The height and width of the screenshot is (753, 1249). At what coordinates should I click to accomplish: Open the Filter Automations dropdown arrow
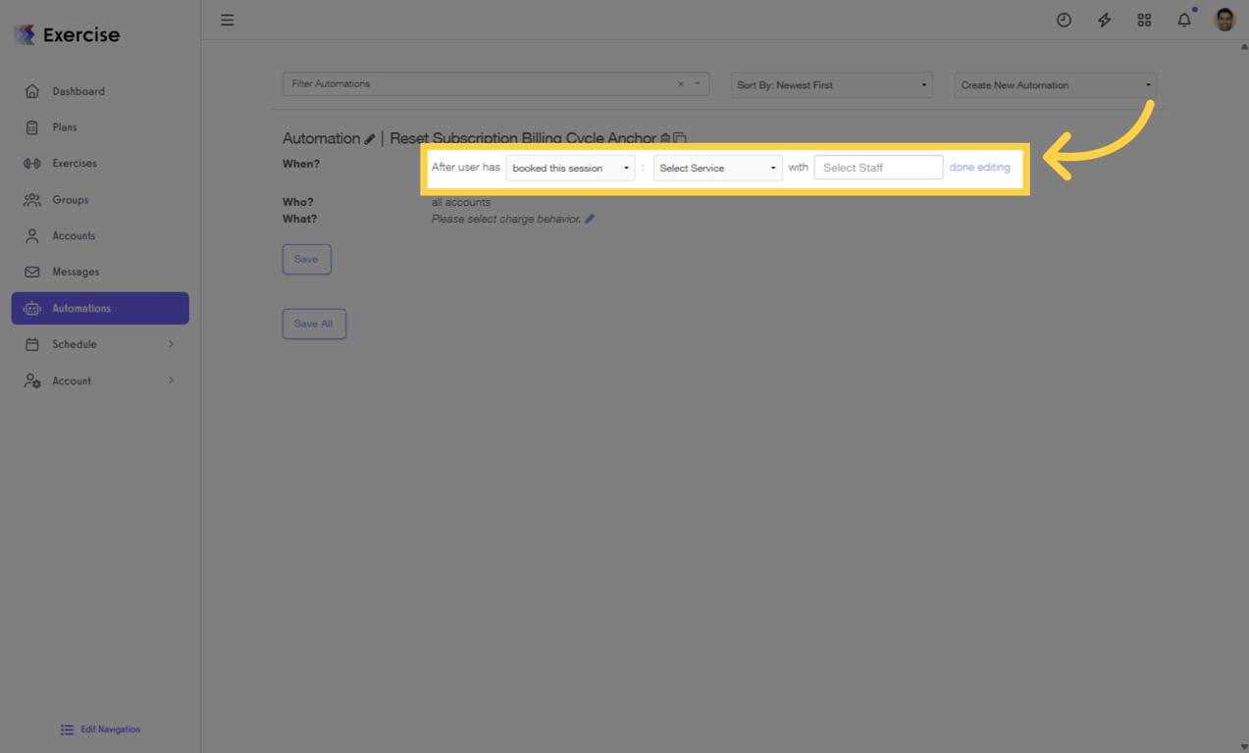click(698, 84)
